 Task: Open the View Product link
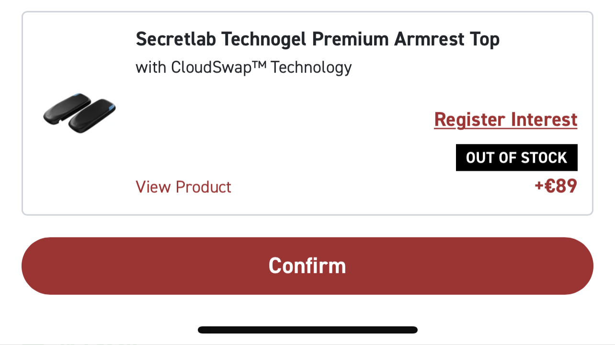point(183,187)
